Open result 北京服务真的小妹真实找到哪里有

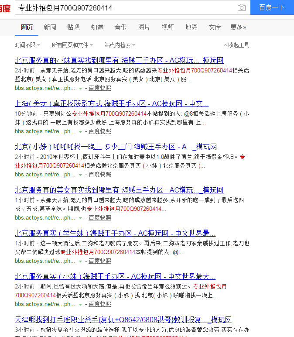tap(119, 60)
